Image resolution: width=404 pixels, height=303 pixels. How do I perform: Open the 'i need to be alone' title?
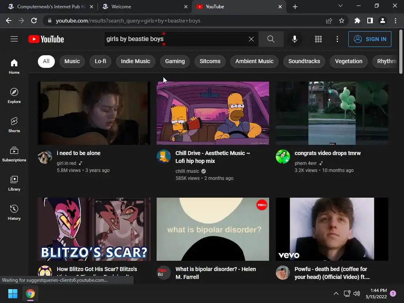point(79,153)
